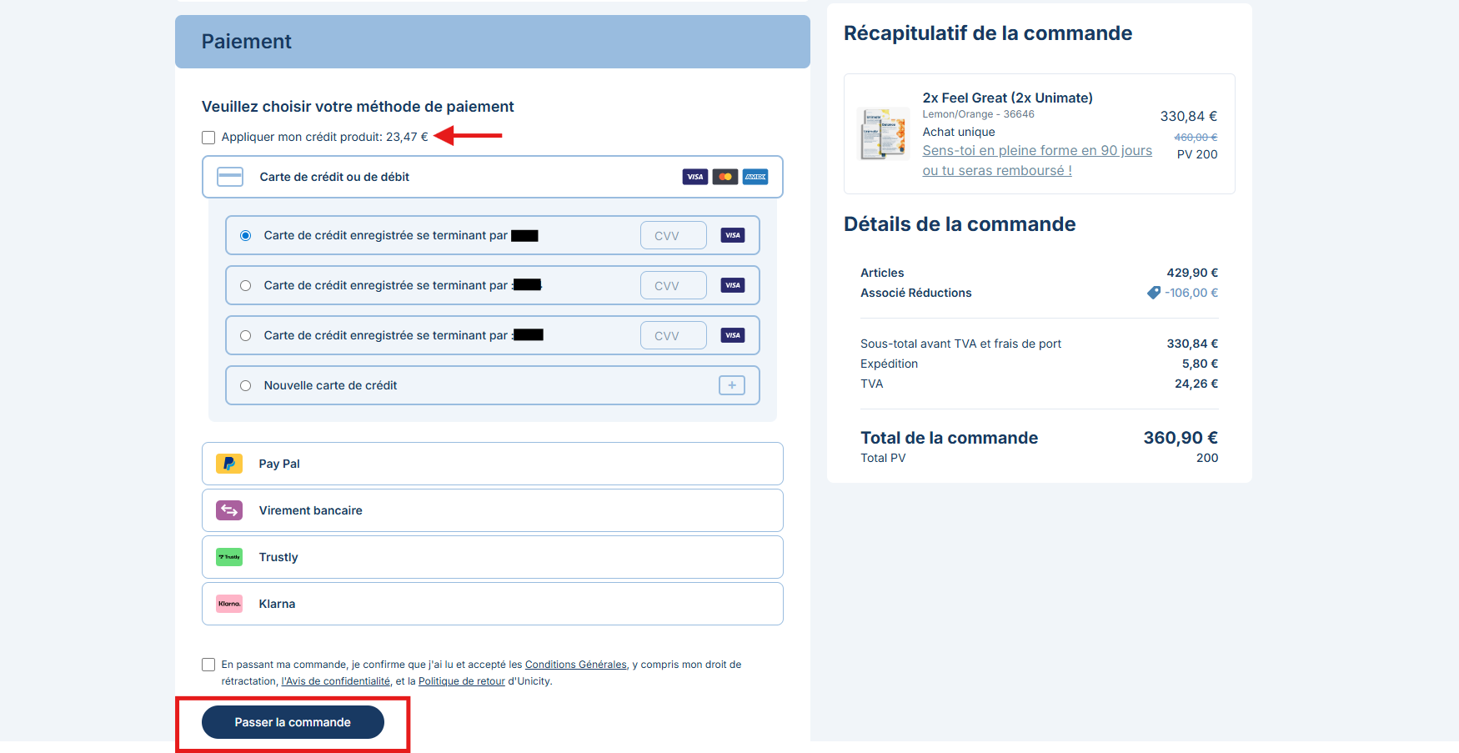Enable the Appliquer mon crédit produit checkbox
1459x753 pixels.
tap(208, 138)
